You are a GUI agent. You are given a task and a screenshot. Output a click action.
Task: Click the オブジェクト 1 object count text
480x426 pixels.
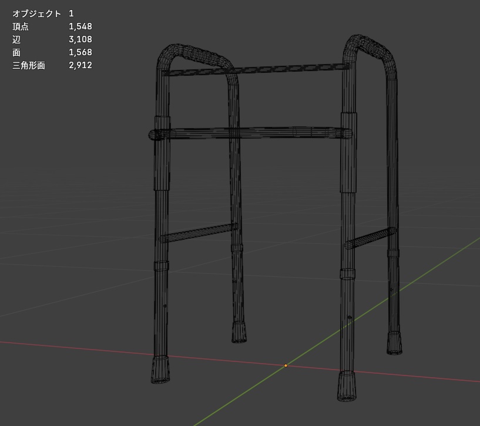(43, 14)
